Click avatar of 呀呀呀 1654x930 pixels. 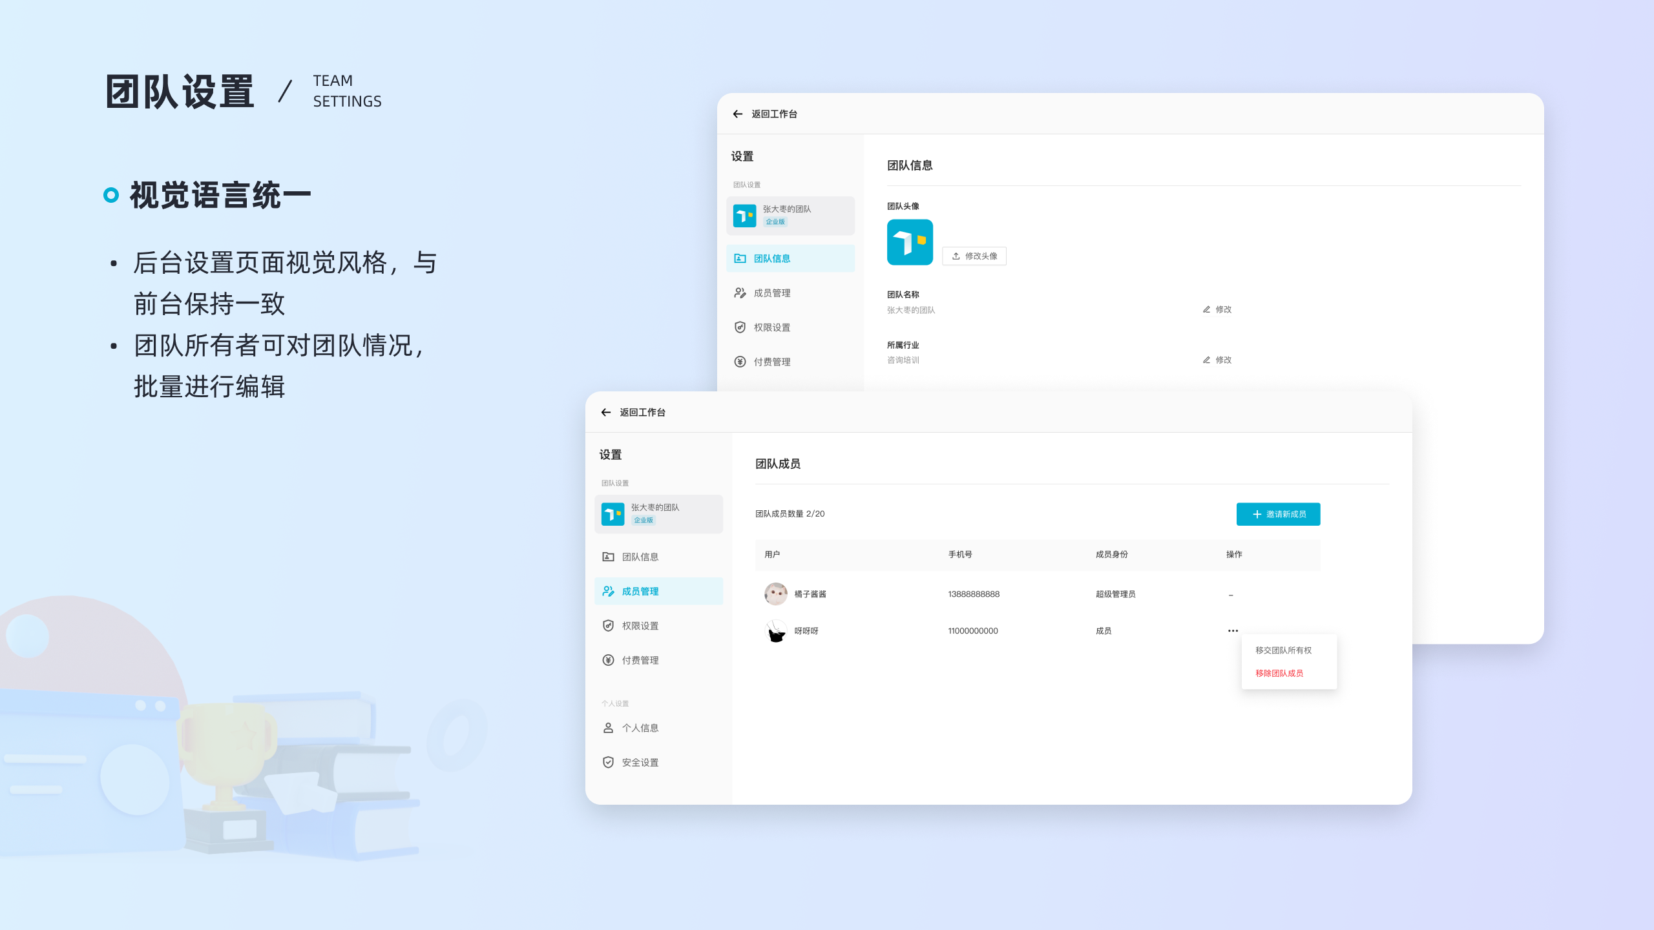776,631
